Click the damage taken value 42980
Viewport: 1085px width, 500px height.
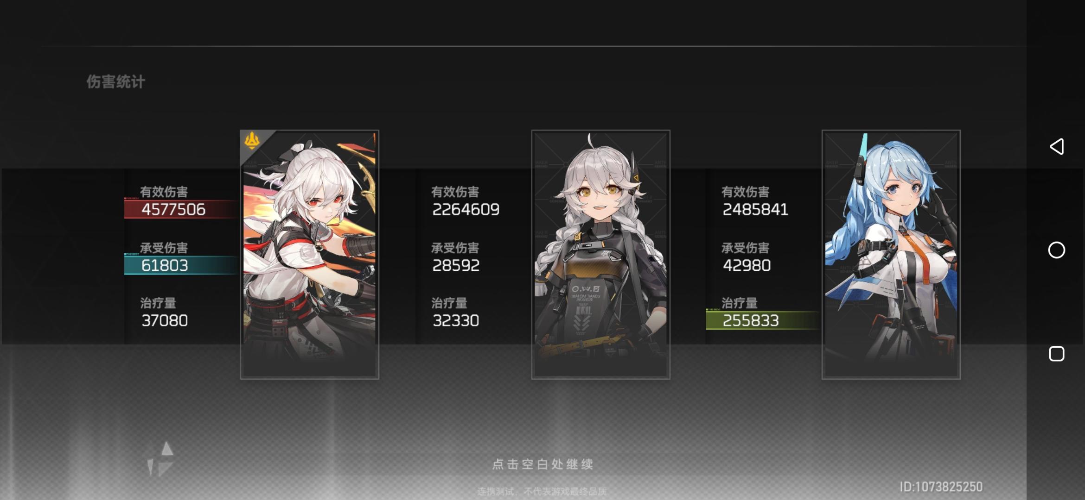(747, 265)
